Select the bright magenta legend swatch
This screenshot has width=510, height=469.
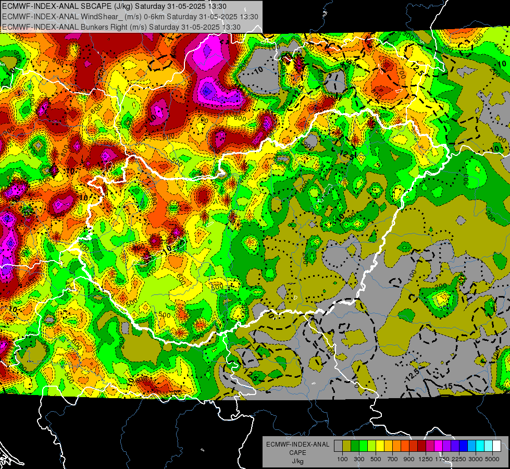pos(439,446)
